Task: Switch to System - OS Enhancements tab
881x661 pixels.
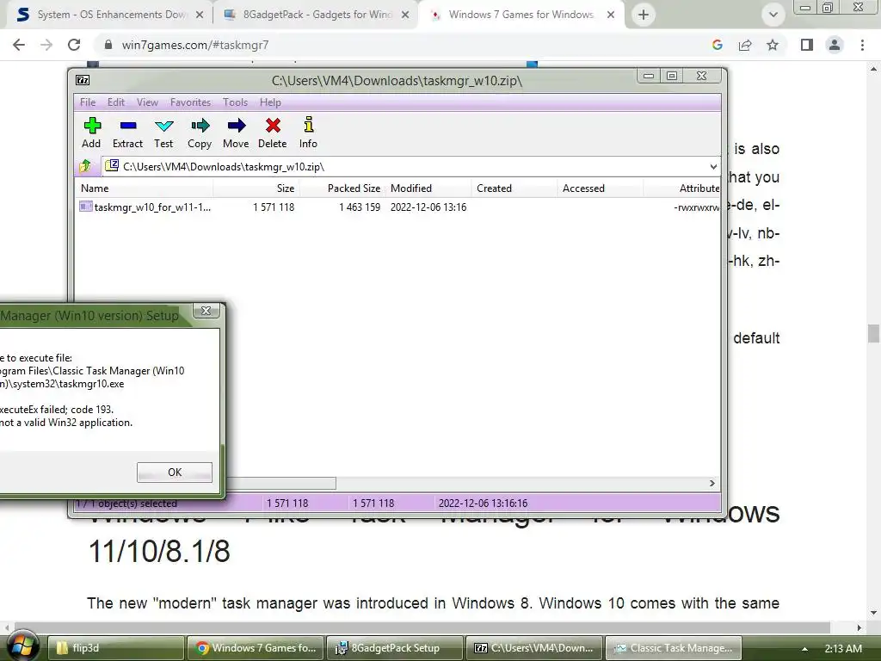Action: coord(109,15)
